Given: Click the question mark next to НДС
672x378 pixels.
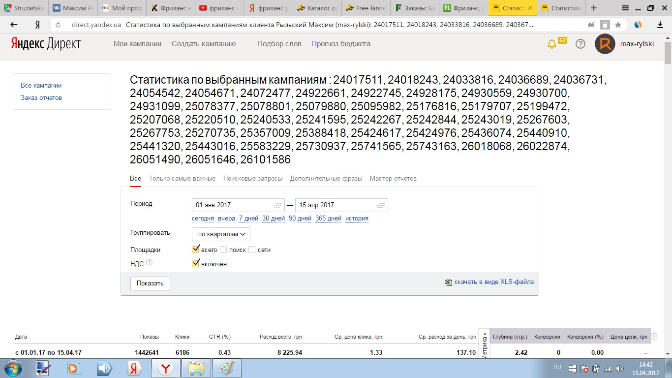Looking at the screenshot, I should pos(150,263).
